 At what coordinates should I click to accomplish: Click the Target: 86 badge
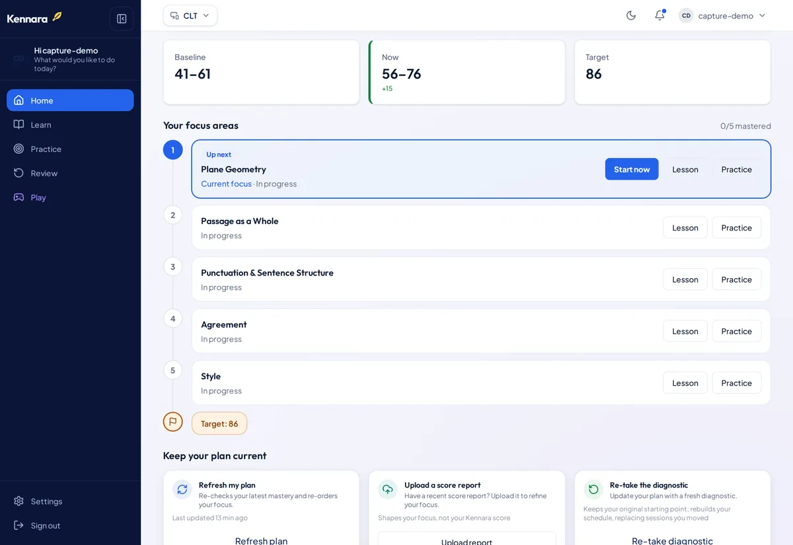[219, 423]
